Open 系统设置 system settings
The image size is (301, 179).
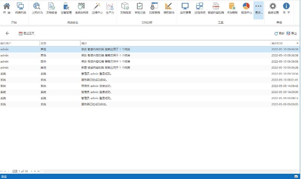tap(273, 8)
